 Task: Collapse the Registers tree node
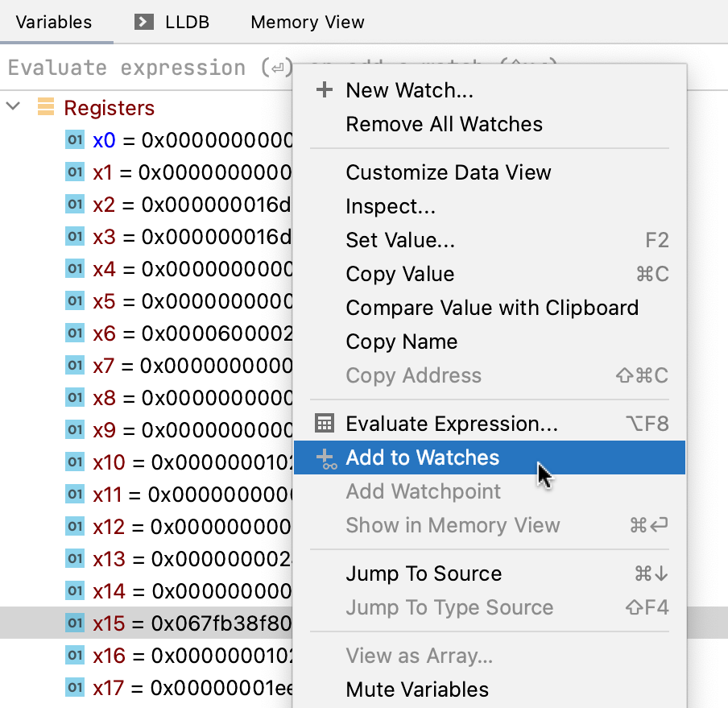coord(13,106)
